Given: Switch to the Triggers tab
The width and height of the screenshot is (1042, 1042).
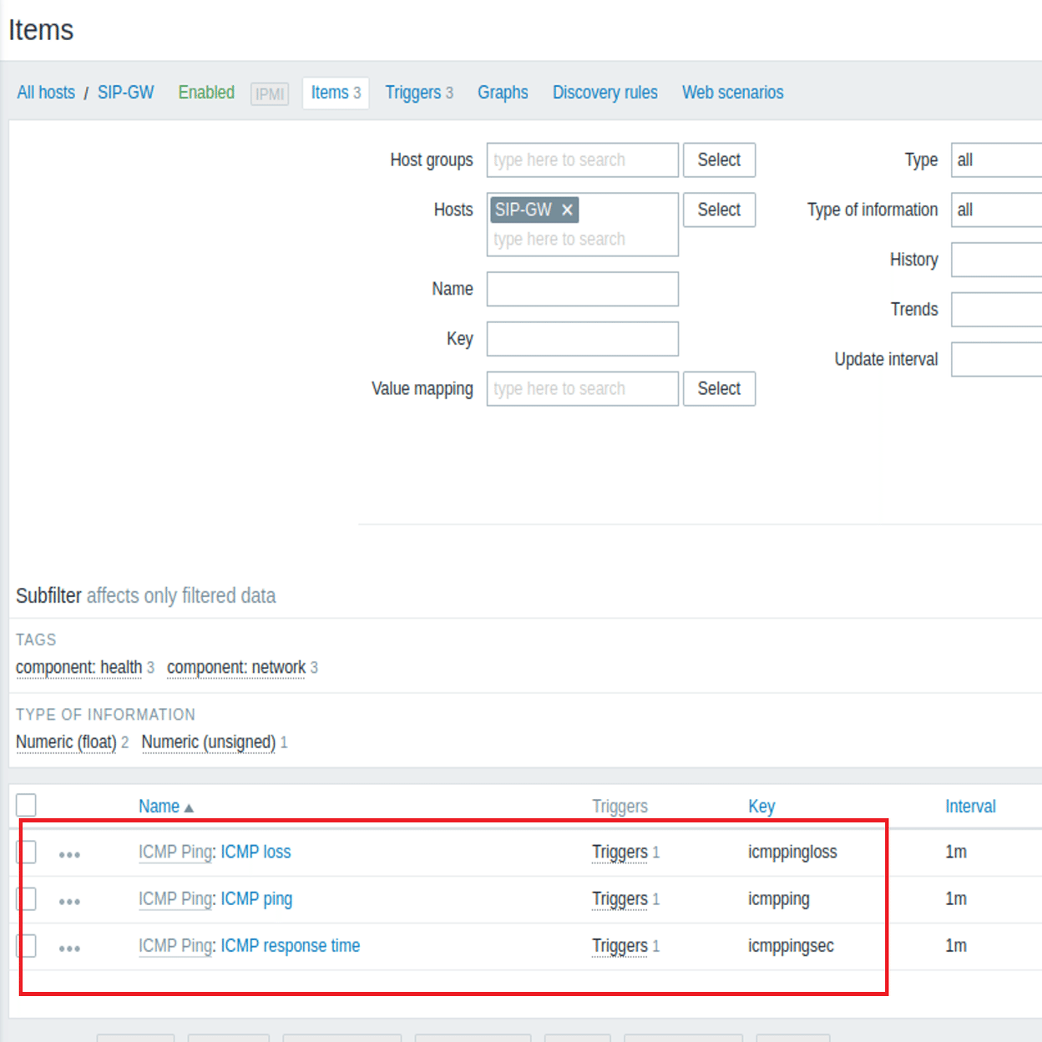Looking at the screenshot, I should (412, 92).
